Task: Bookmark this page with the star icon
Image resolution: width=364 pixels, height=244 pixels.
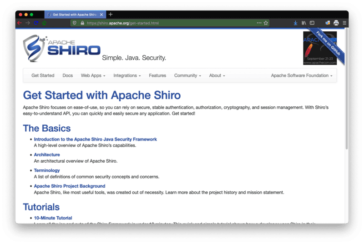Action: 266,23
